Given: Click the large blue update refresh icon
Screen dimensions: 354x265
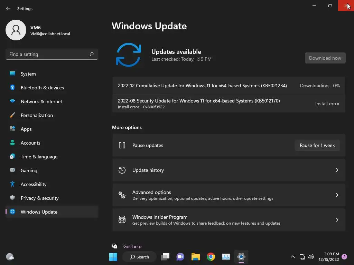Looking at the screenshot, I should tap(129, 55).
